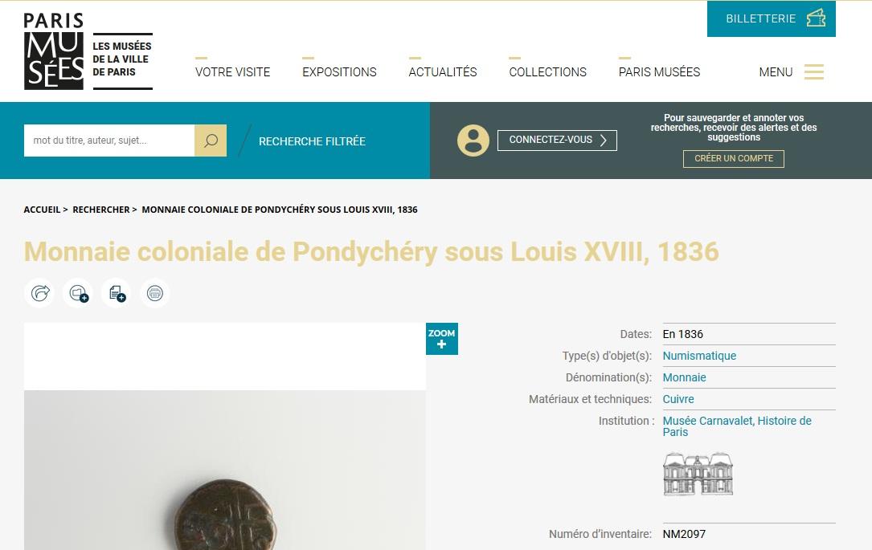The height and width of the screenshot is (550, 872).
Task: Click the add note document icon
Action: pos(117,293)
